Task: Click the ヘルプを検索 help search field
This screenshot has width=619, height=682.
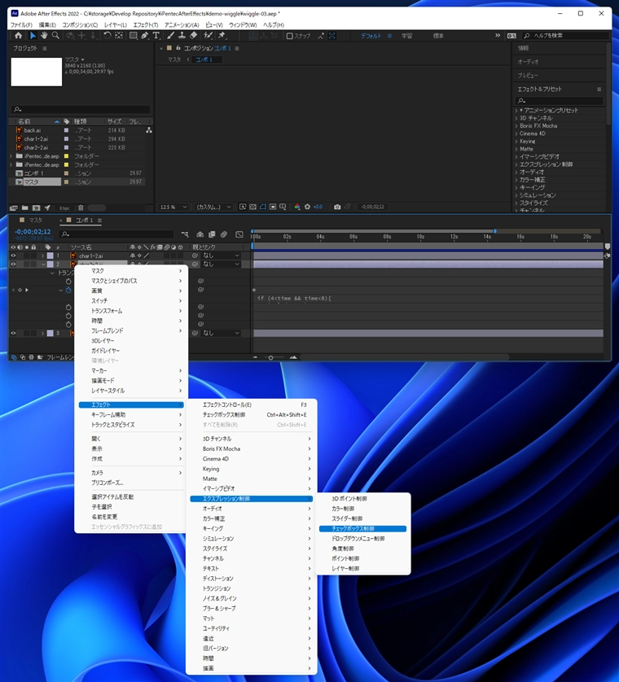Action: pyautogui.click(x=565, y=36)
